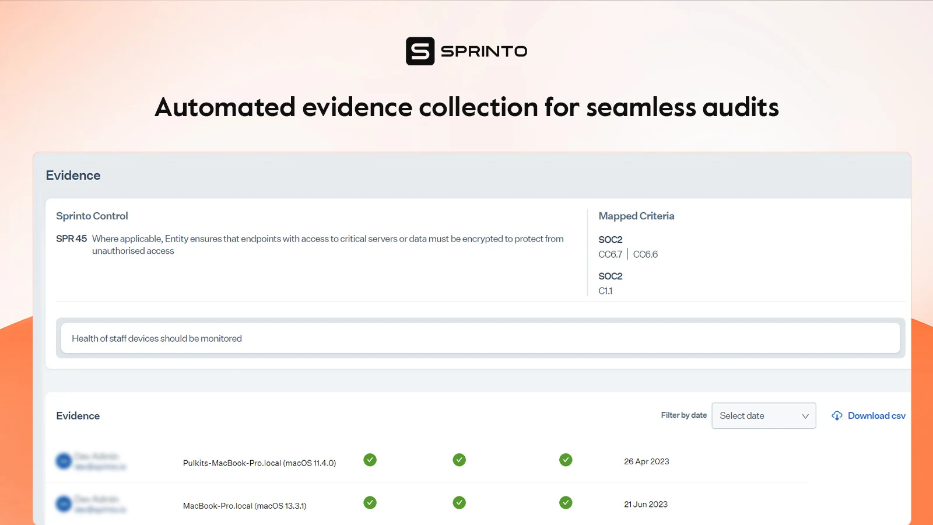Click the last green check on MacBook-Pro.local row

pyautogui.click(x=565, y=502)
